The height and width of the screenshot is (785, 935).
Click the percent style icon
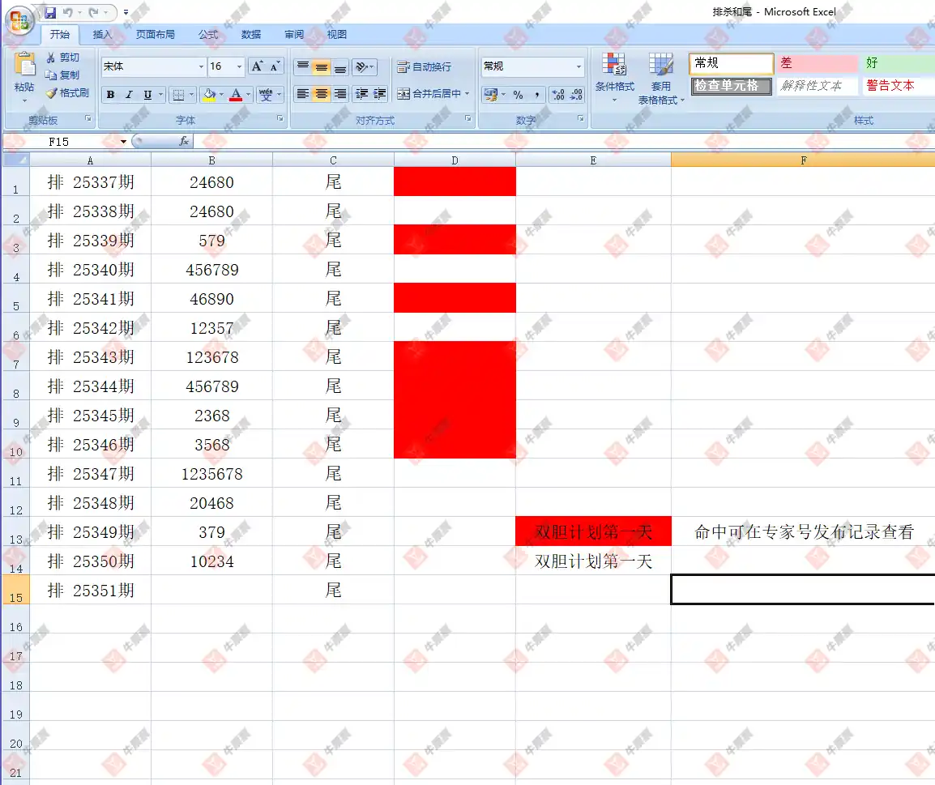click(x=518, y=95)
